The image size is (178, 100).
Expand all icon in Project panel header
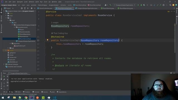coord(25,8)
